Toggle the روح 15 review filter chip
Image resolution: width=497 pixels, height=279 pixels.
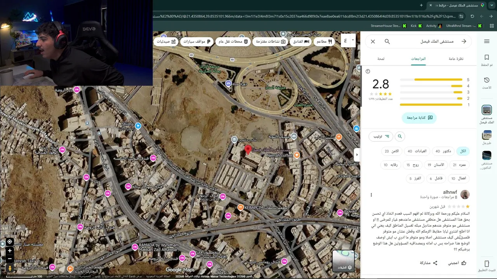pyautogui.click(x=412, y=165)
